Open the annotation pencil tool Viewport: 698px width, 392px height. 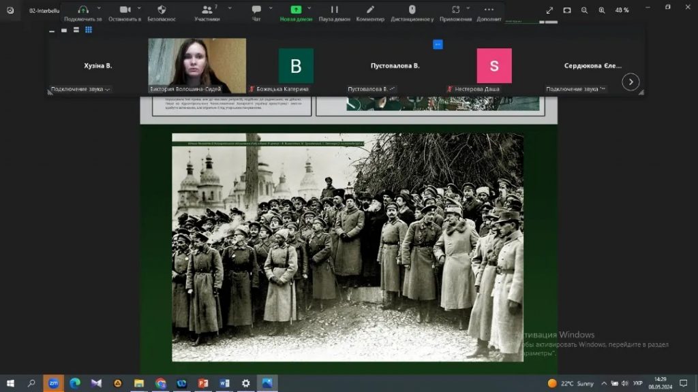370,10
